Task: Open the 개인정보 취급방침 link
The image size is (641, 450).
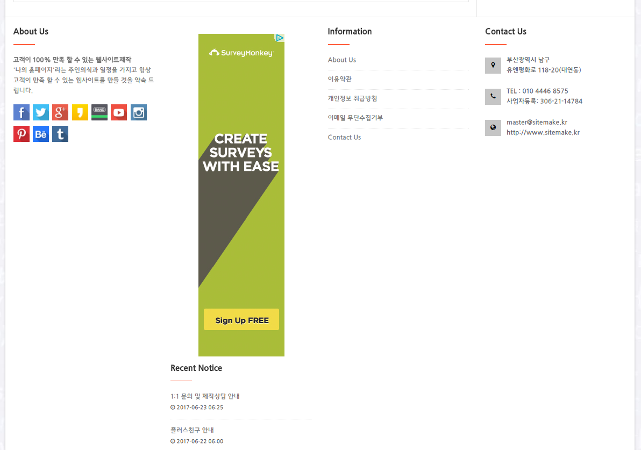Action: [x=352, y=98]
